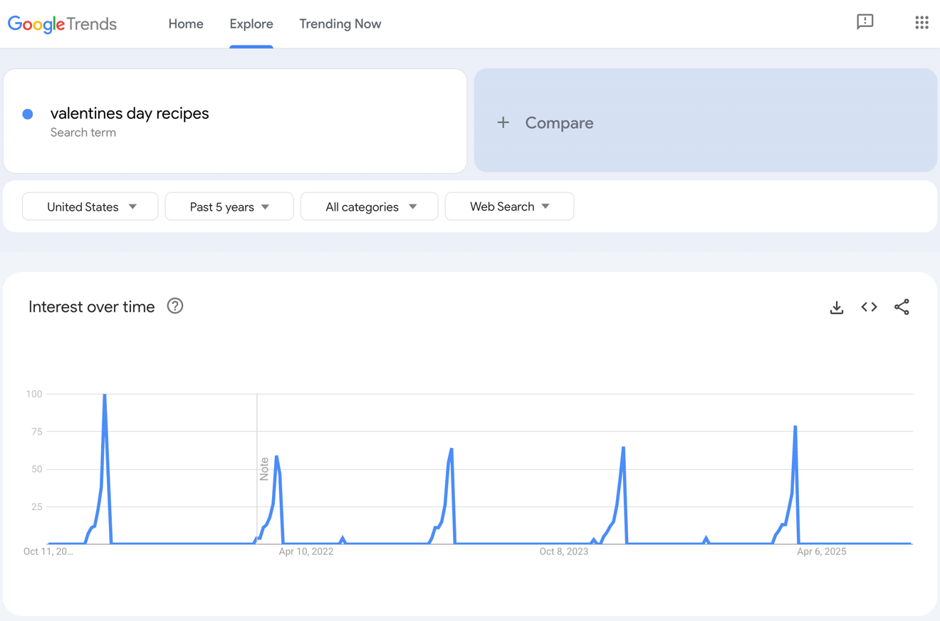The height and width of the screenshot is (621, 940).
Task: Select the Explore tab
Action: (x=251, y=24)
